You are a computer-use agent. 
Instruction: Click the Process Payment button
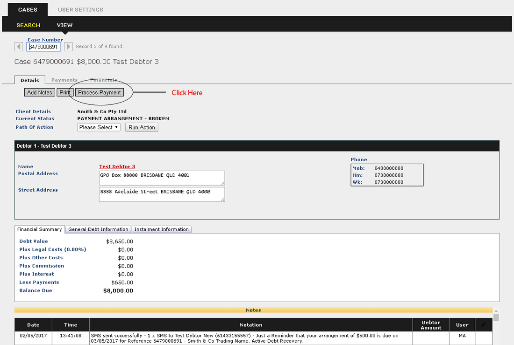coord(100,93)
